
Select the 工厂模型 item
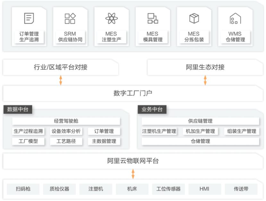[x=28, y=141]
